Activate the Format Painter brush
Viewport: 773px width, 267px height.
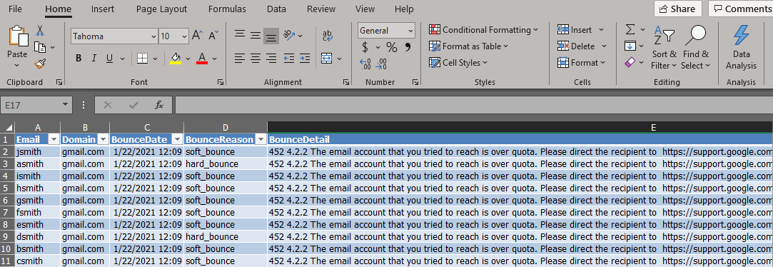tap(40, 64)
